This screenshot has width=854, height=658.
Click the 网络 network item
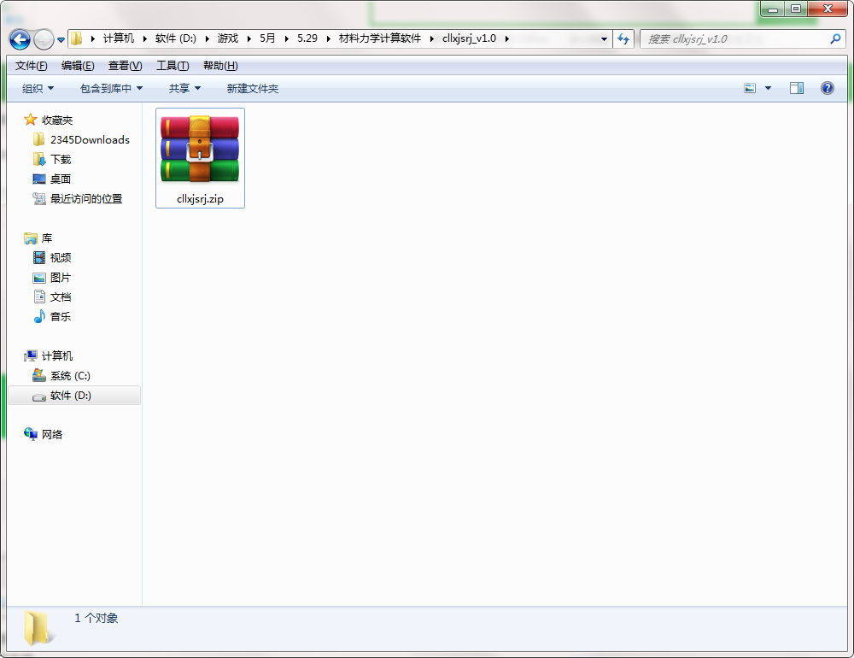click(51, 435)
